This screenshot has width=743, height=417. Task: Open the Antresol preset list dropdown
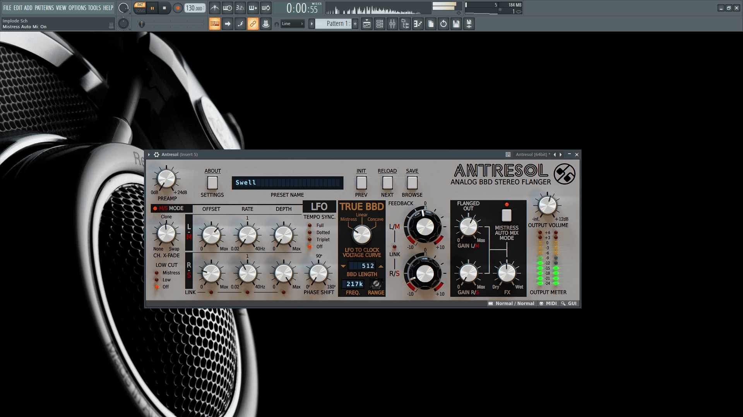tap(508, 154)
